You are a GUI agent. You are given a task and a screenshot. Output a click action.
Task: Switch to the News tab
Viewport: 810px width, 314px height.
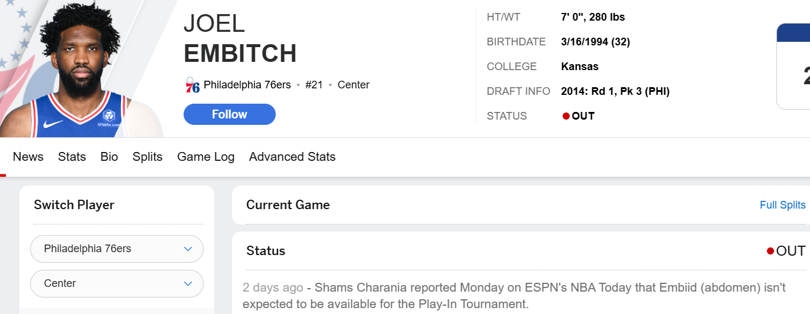(28, 157)
